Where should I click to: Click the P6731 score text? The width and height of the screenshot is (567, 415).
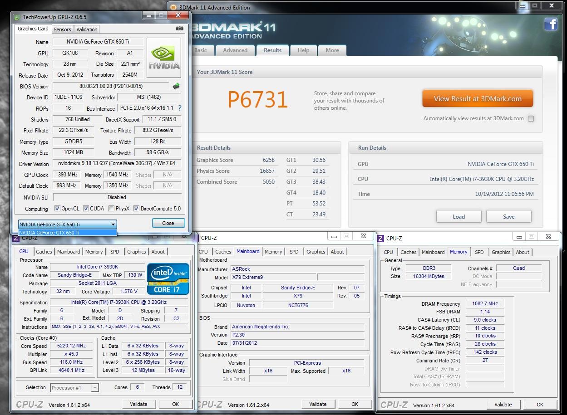(257, 100)
